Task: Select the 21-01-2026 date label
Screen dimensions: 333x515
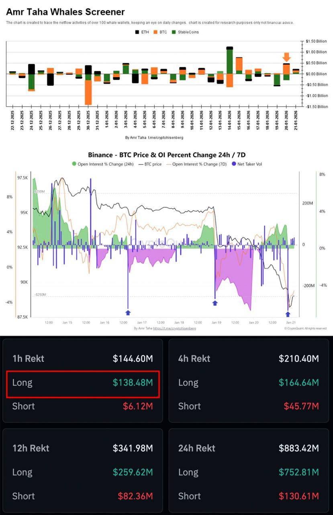Action: tap(296, 121)
